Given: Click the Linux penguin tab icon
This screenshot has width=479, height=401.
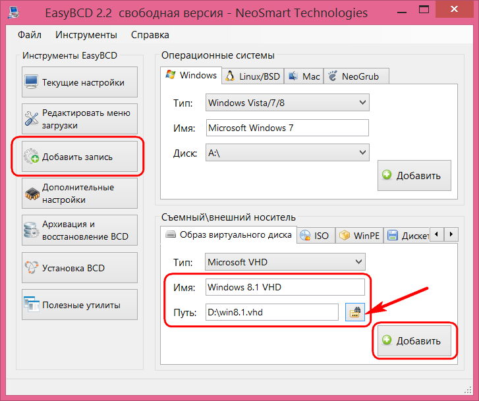Looking at the screenshot, I should 230,76.
